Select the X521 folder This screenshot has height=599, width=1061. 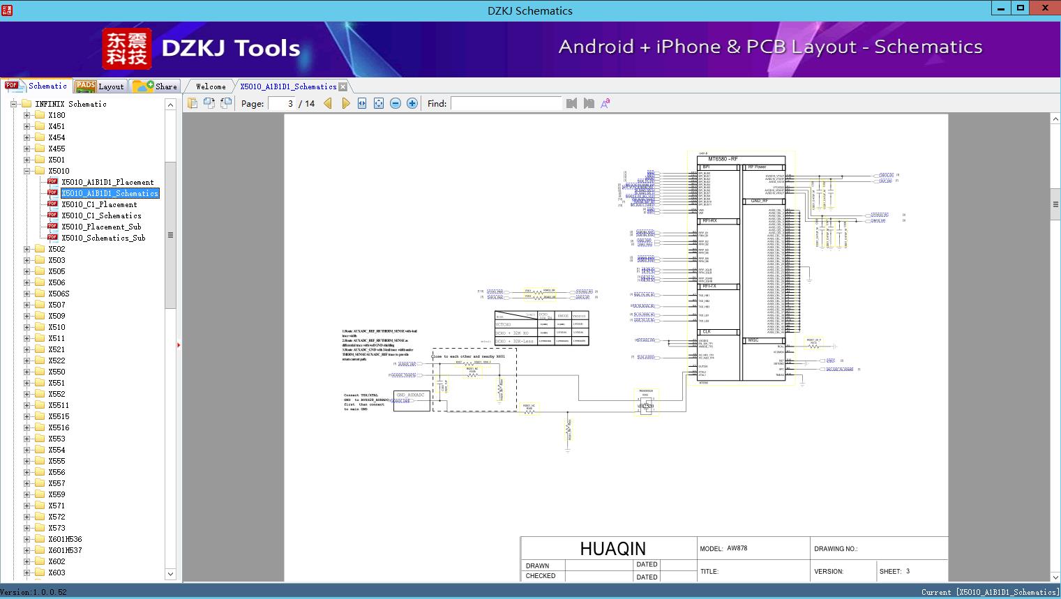(x=57, y=349)
